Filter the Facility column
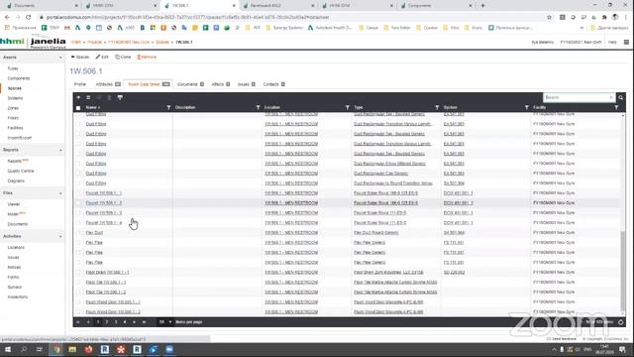This screenshot has width=634, height=357. click(x=616, y=107)
